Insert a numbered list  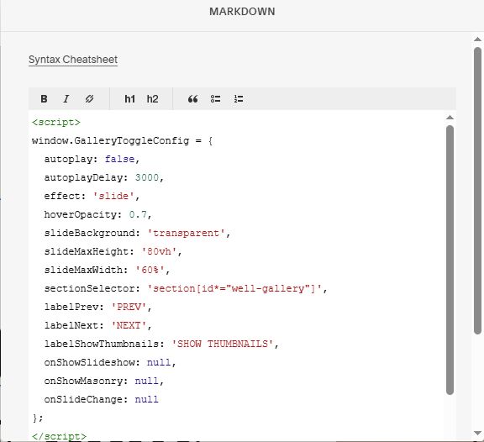239,99
